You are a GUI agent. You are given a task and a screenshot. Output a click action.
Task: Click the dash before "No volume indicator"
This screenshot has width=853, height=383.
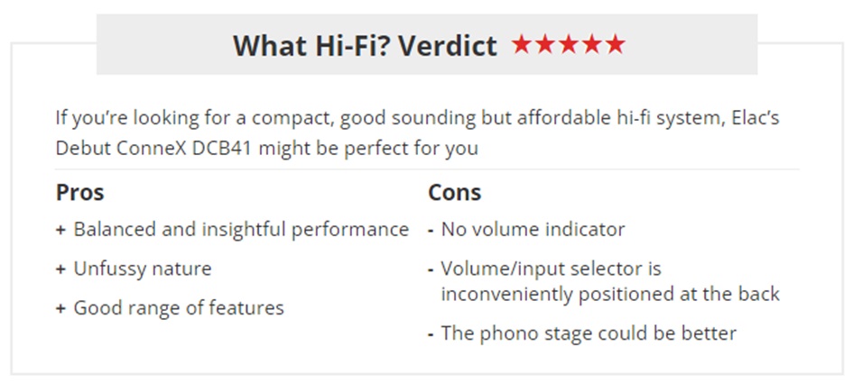pyautogui.click(x=431, y=230)
